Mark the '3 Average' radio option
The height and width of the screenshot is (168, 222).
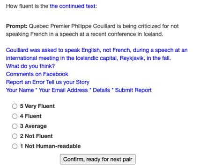[15, 126]
